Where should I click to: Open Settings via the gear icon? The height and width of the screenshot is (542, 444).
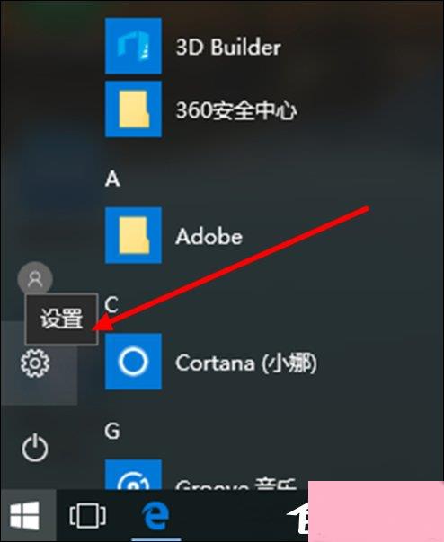pyautogui.click(x=35, y=363)
